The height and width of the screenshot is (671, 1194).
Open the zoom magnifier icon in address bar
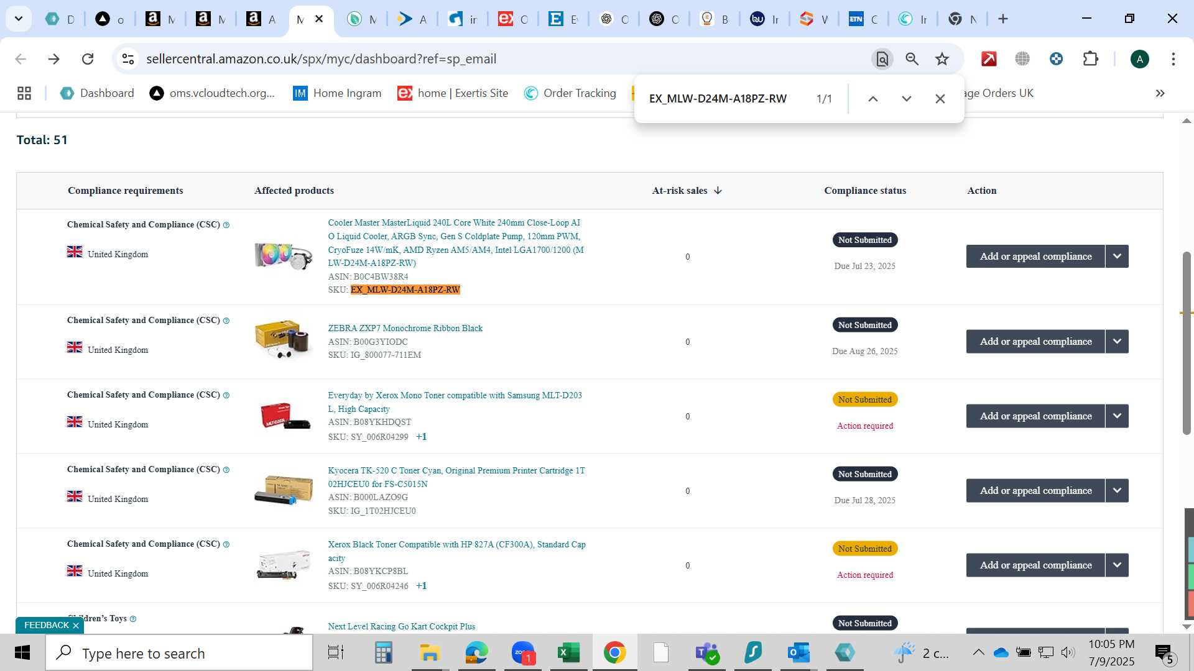pos(912,59)
